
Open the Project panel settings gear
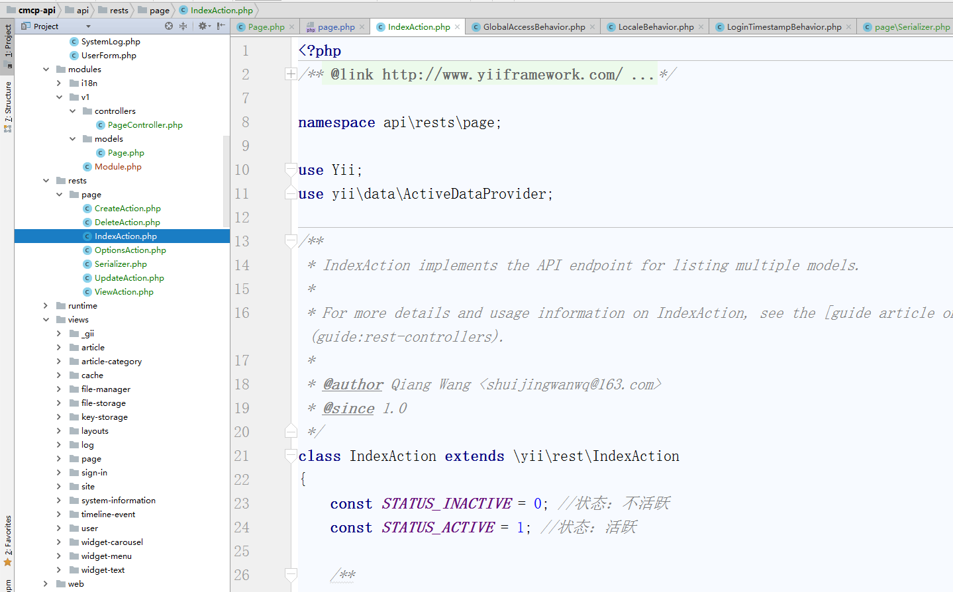click(203, 26)
